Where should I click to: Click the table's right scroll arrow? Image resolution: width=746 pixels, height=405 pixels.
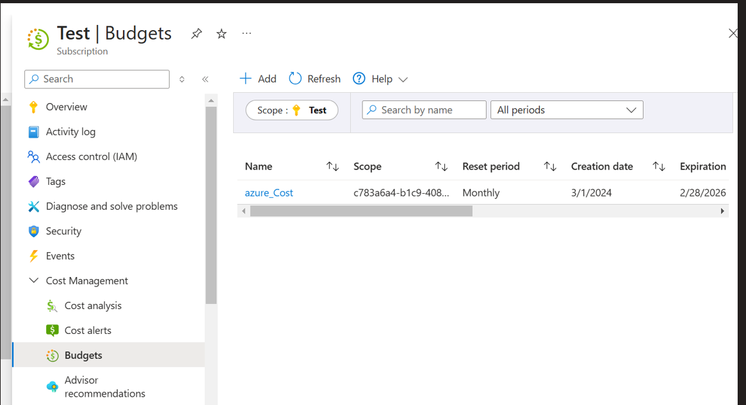(x=722, y=211)
